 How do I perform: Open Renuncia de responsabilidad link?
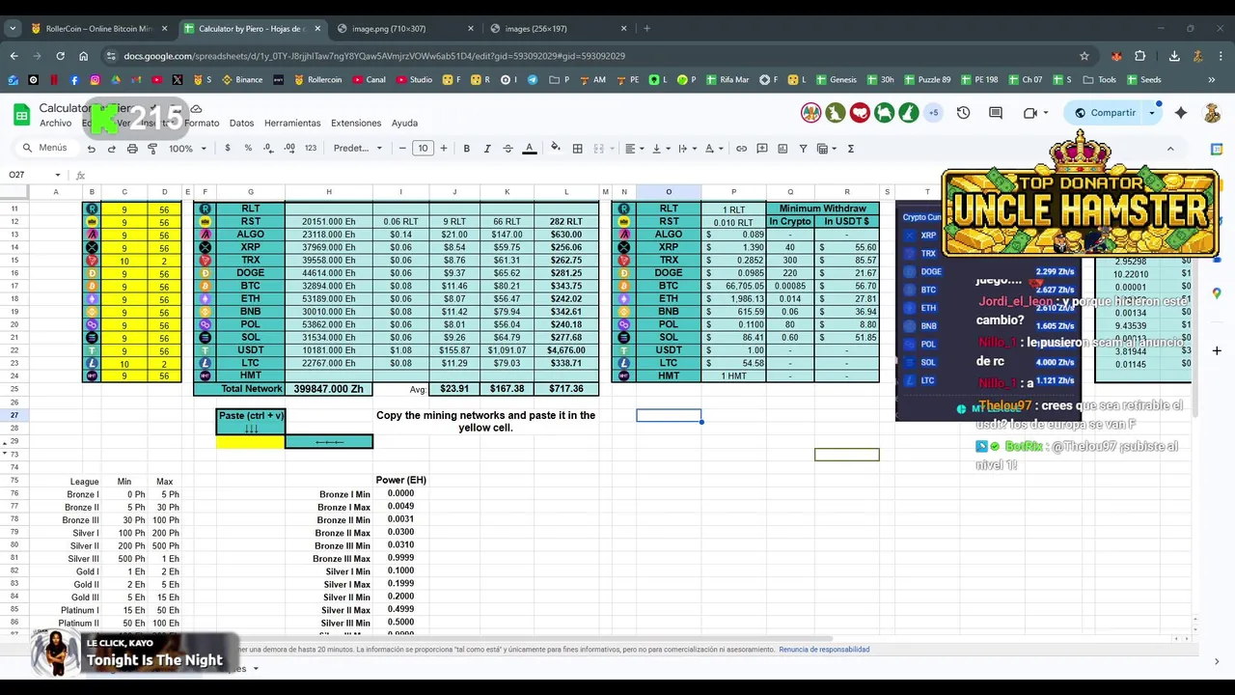(x=824, y=650)
